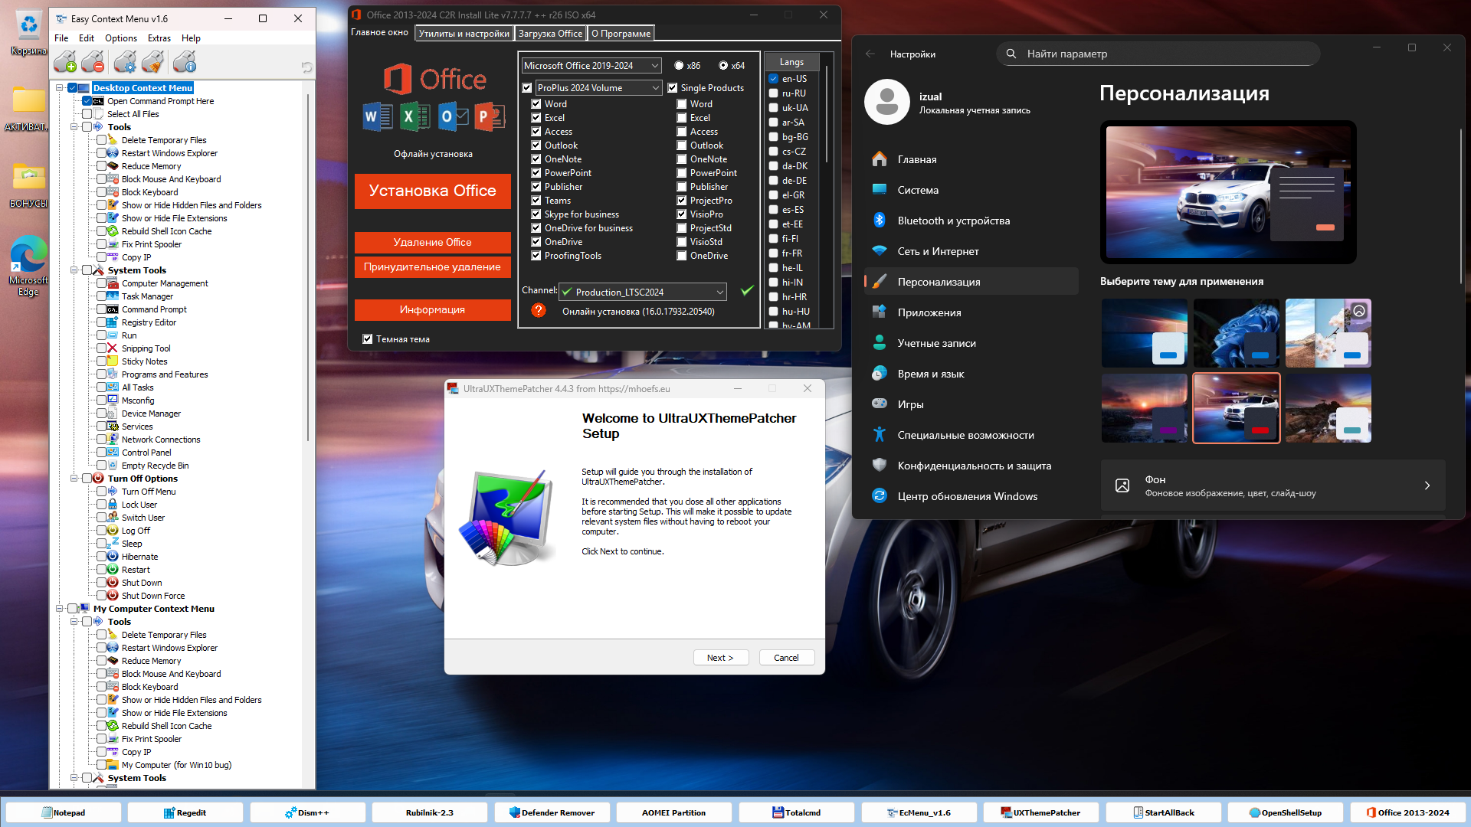Switch to the Утилиты и настройки tab
This screenshot has height=827, width=1471.
coord(464,33)
